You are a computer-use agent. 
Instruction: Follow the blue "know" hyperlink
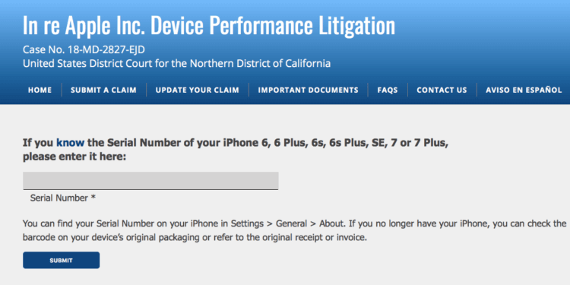pyautogui.click(x=70, y=143)
